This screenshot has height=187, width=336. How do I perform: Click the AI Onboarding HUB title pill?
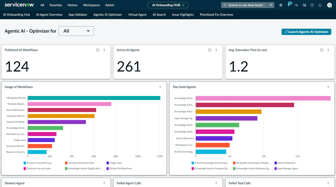tap(168, 5)
